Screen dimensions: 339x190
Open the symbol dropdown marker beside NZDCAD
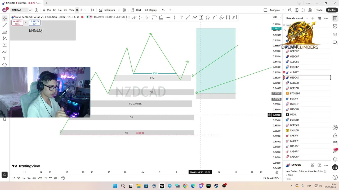pyautogui.click(x=30, y=10)
